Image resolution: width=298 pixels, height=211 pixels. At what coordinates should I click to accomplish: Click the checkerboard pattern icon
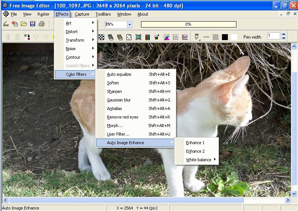101,37
